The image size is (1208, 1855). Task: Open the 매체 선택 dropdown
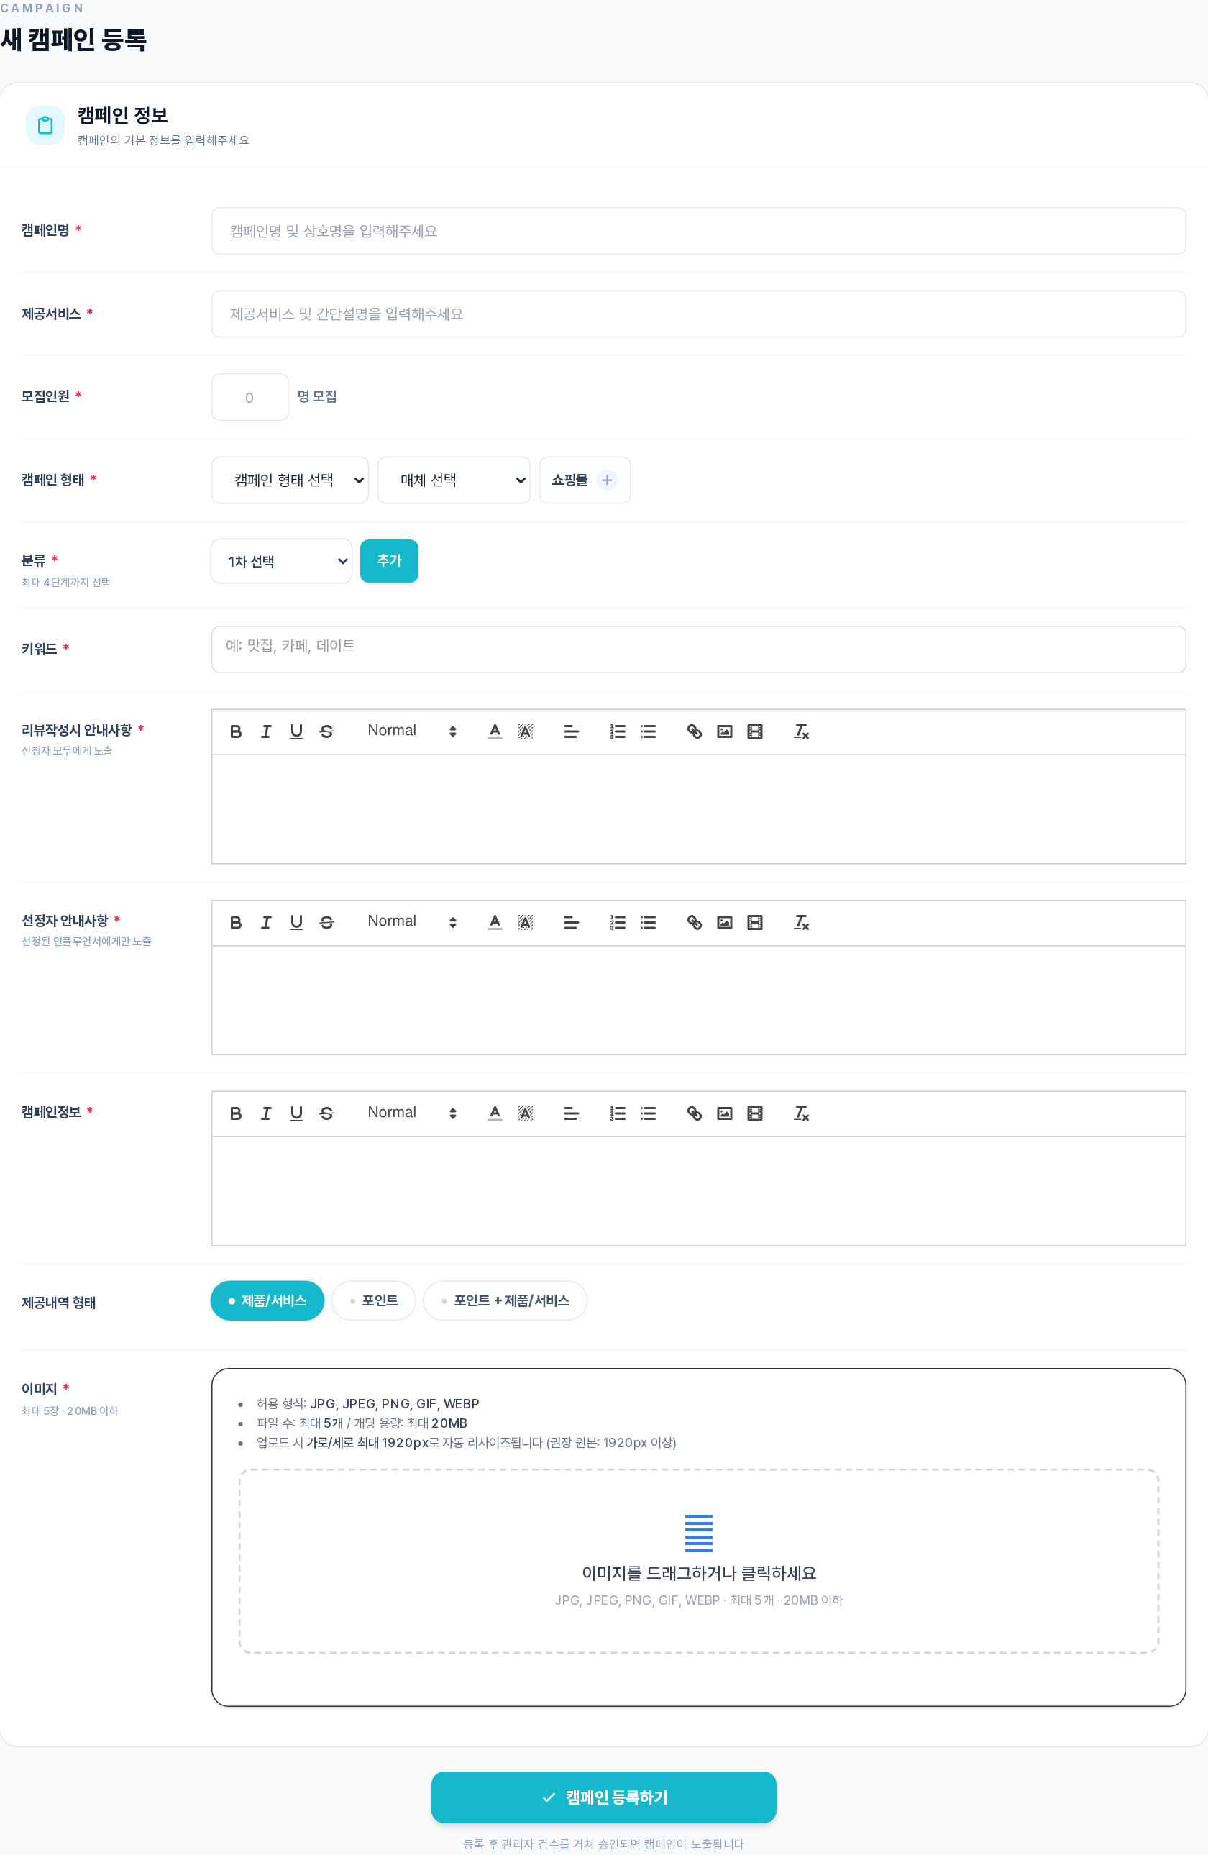(454, 480)
